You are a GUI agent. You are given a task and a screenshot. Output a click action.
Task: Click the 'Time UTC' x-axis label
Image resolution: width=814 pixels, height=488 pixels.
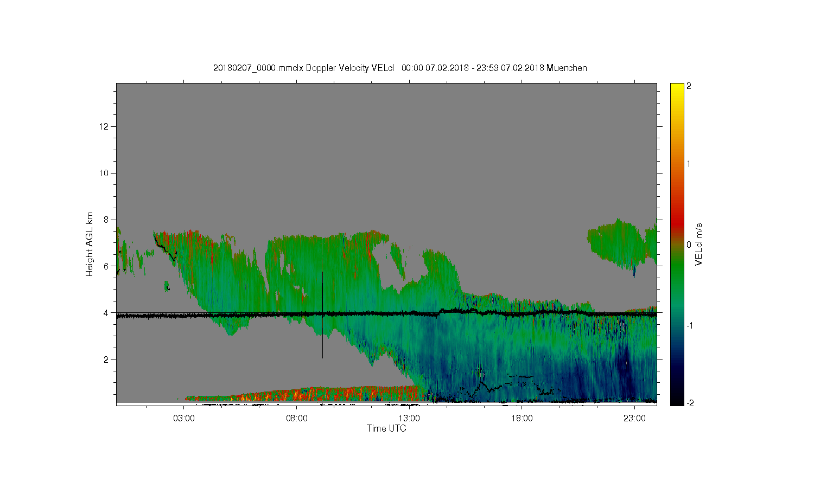(386, 428)
